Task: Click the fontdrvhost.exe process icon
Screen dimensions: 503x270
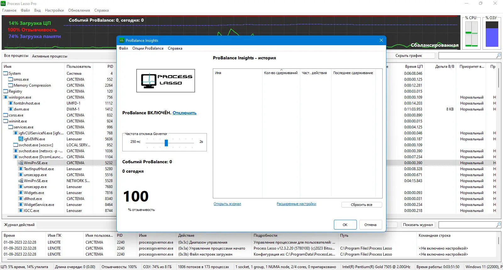Action: click(x=11, y=103)
